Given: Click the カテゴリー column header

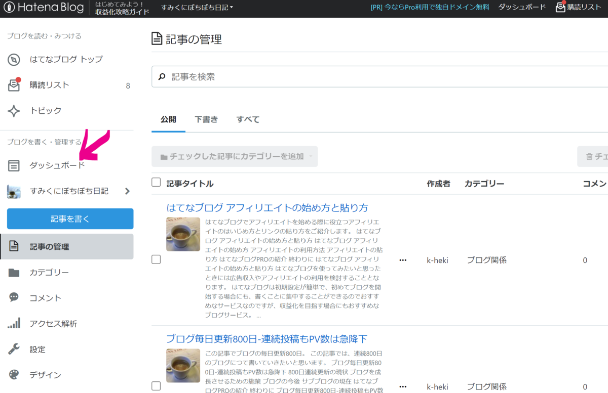Looking at the screenshot, I should 484,184.
